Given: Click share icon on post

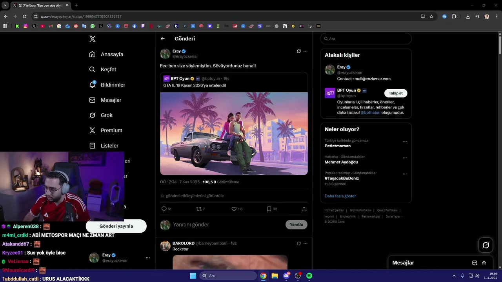Looking at the screenshot, I should tap(304, 209).
